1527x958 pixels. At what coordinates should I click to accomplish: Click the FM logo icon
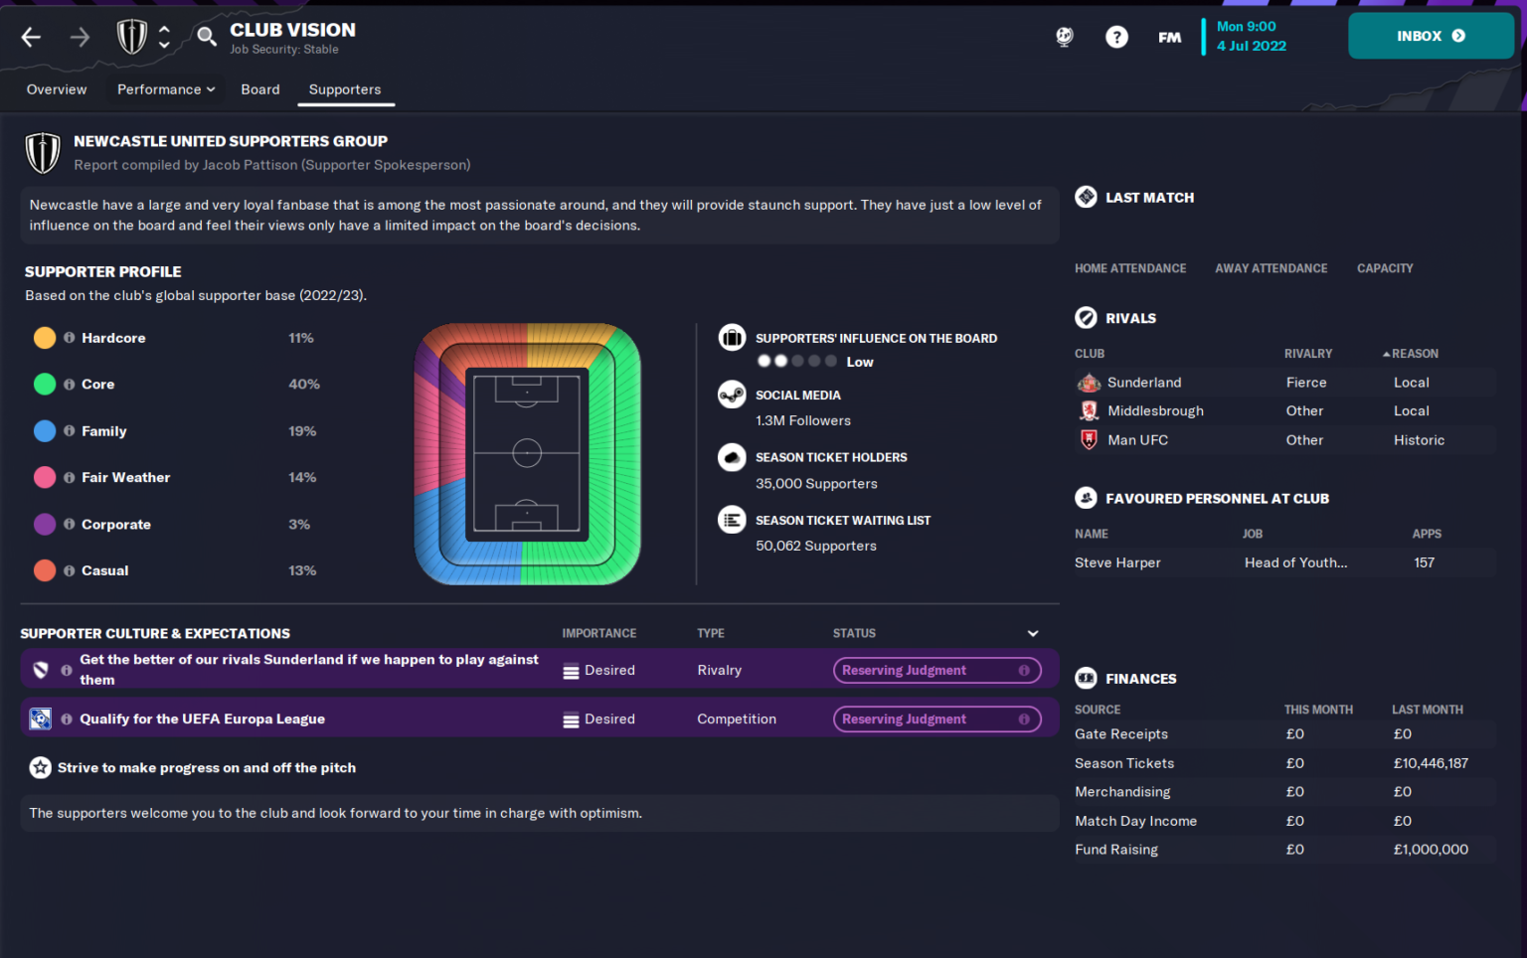(1169, 36)
